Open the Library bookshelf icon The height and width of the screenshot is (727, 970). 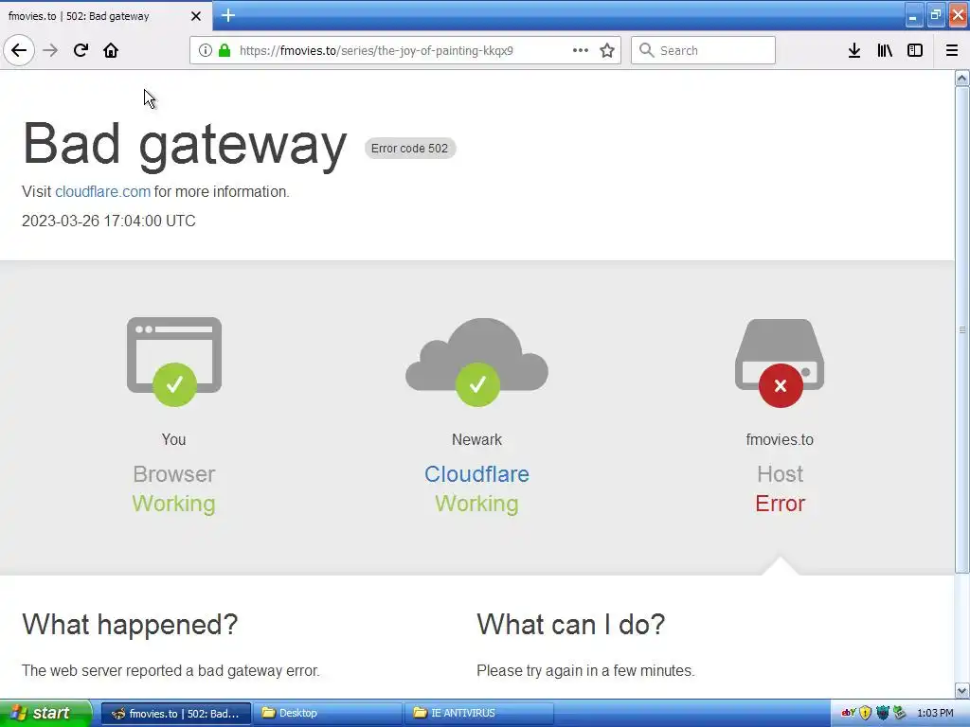click(x=885, y=51)
